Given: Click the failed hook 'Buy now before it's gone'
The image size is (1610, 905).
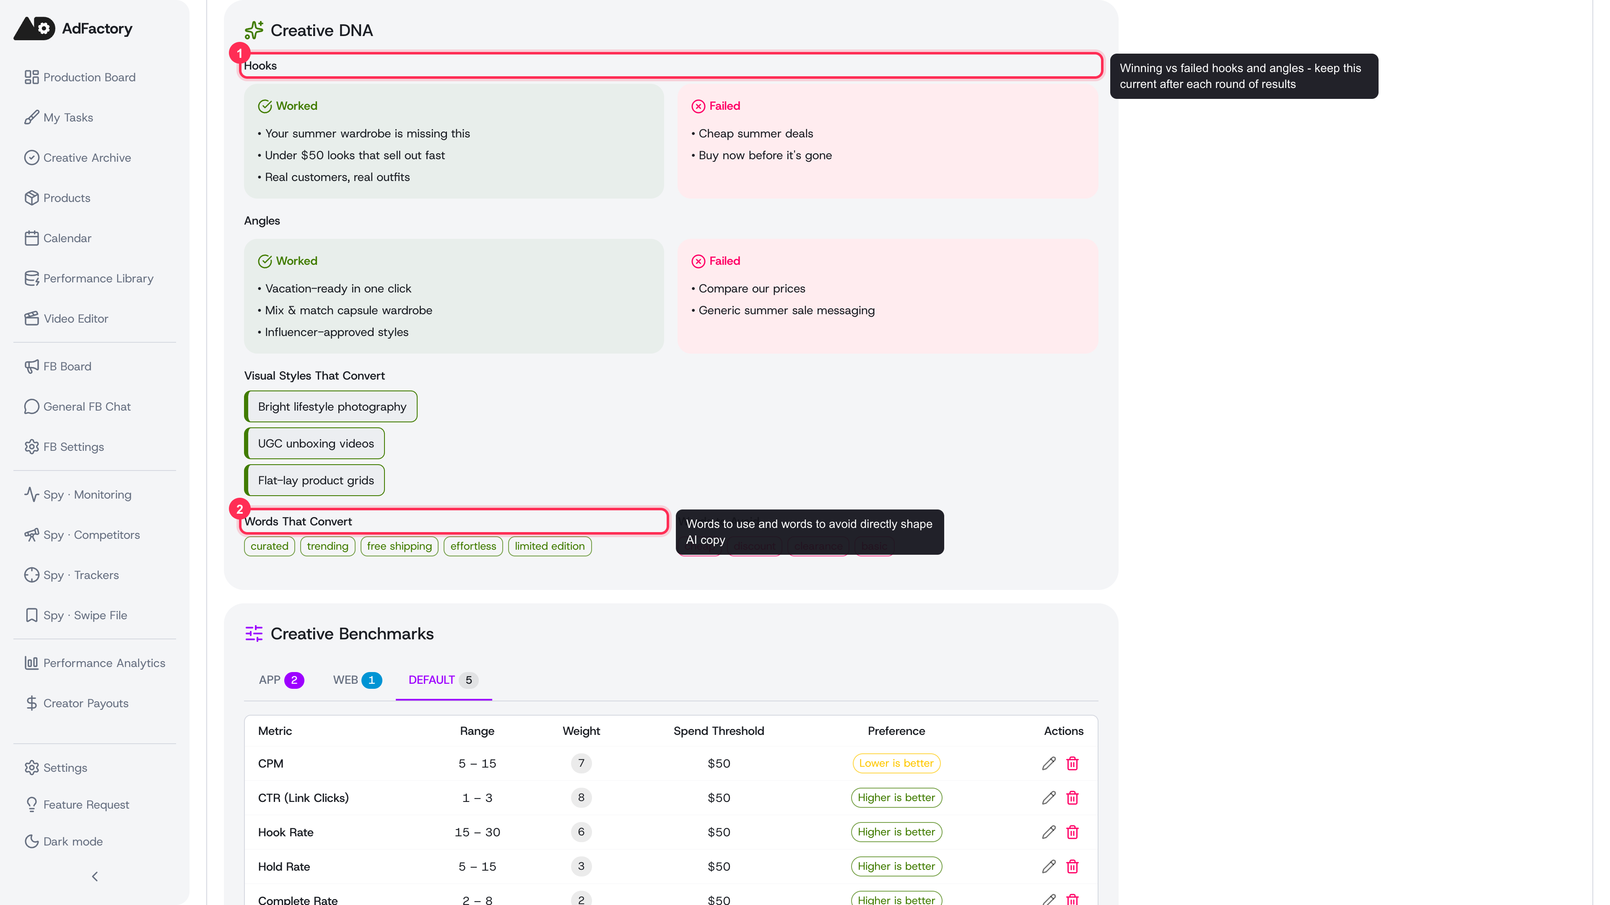Looking at the screenshot, I should coord(765,155).
